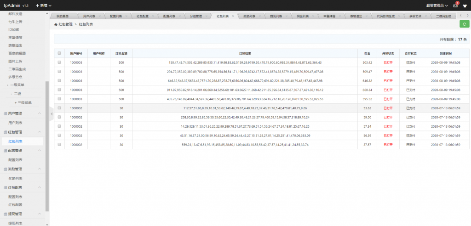Viewport: 471px width, 226px height.
Task: Open the mail notifications icon
Action: coord(455,6)
